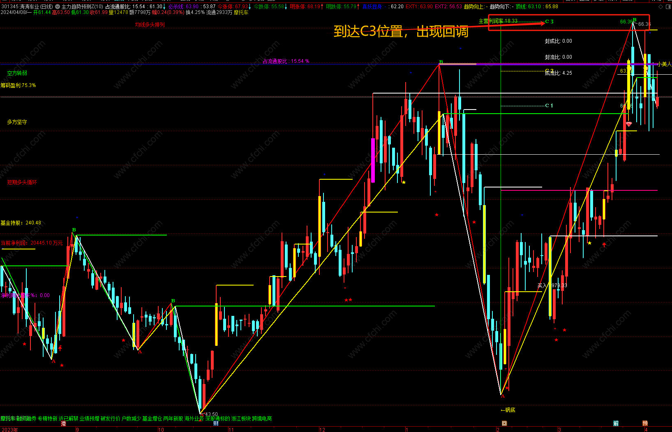672x432 pixels.
Task: Click the stock title 301345 涛涛车业(日线)
Action: coord(27,7)
